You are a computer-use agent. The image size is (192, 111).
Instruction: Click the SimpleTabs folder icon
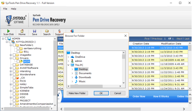[17, 88]
